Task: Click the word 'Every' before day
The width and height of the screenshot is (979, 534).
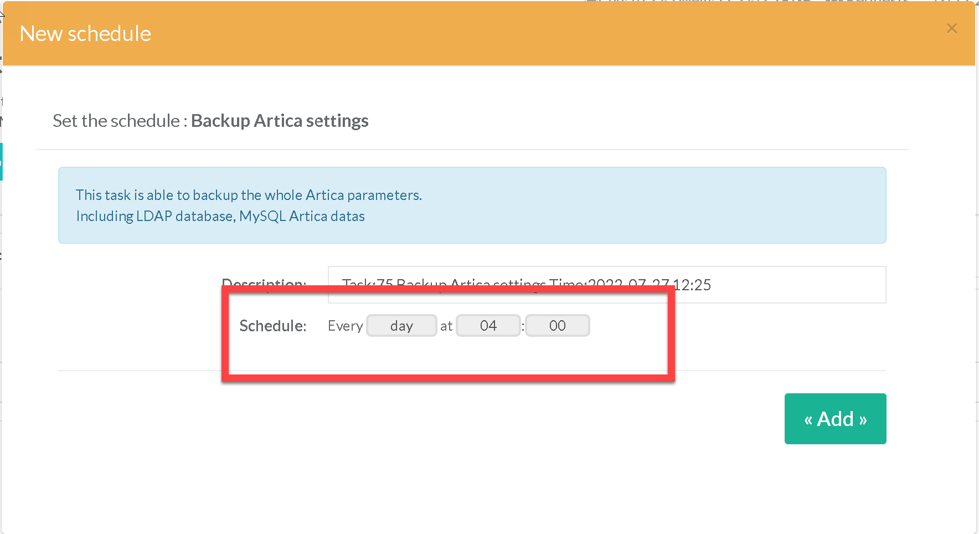Action: coord(345,326)
